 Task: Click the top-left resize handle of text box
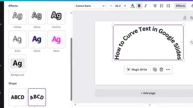[x=113, y=25]
